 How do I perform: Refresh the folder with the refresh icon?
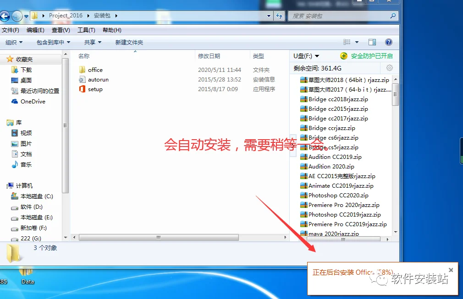(x=279, y=16)
